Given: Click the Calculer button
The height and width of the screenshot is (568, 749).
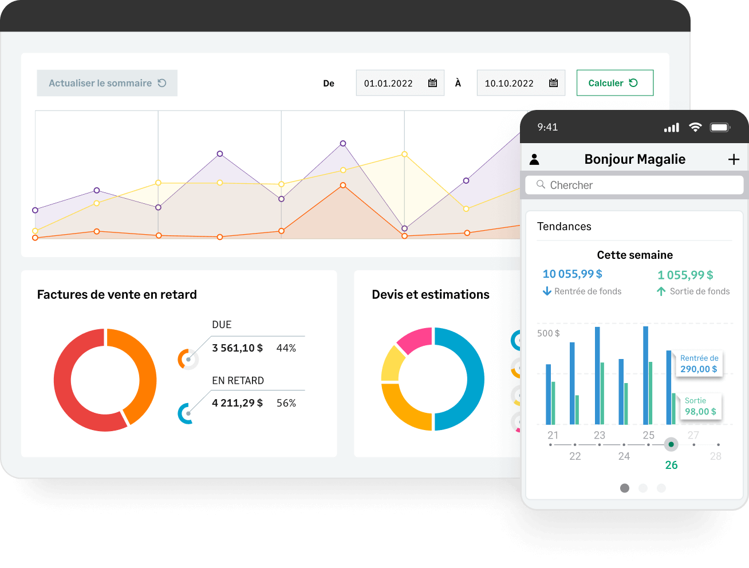Looking at the screenshot, I should pos(614,83).
